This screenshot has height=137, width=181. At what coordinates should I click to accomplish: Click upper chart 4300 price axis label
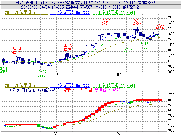coord(171,50)
